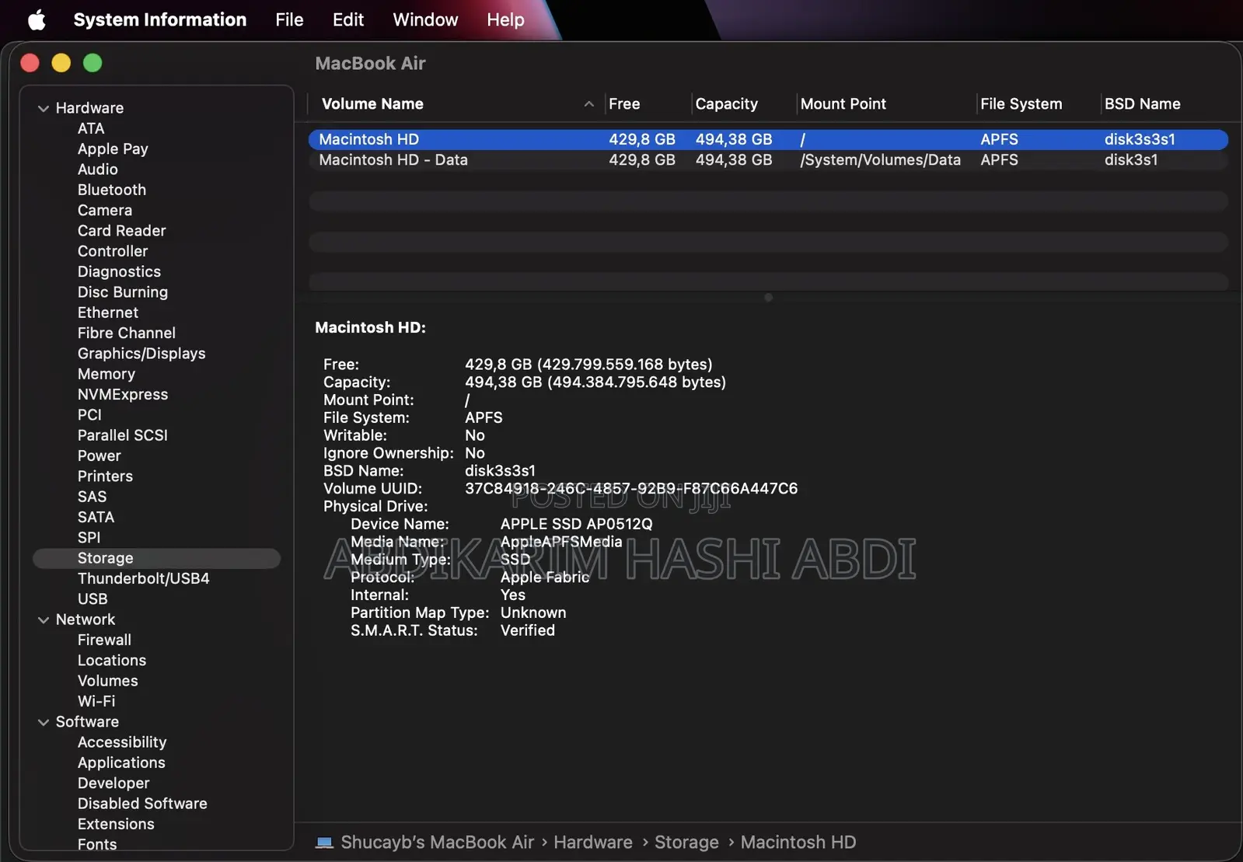Select Bluetooth in the sidebar

112,190
